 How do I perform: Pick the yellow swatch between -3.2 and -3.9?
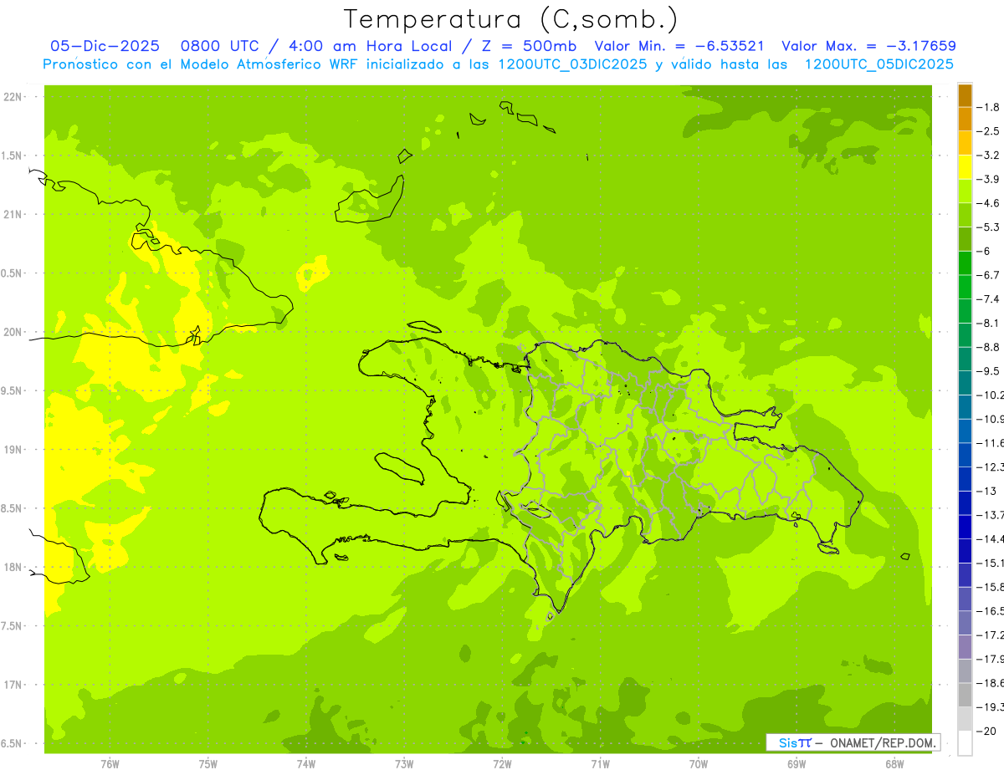click(x=965, y=167)
